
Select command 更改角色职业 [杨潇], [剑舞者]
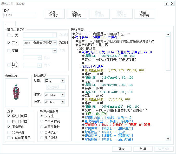coord(107,121)
